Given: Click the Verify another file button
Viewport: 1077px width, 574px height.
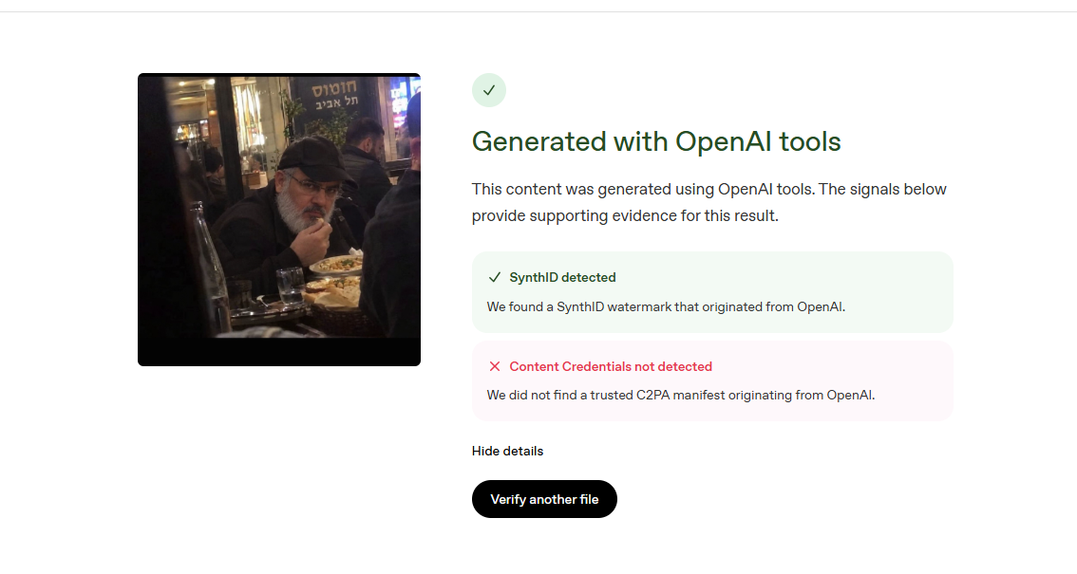Looking at the screenshot, I should (x=544, y=499).
